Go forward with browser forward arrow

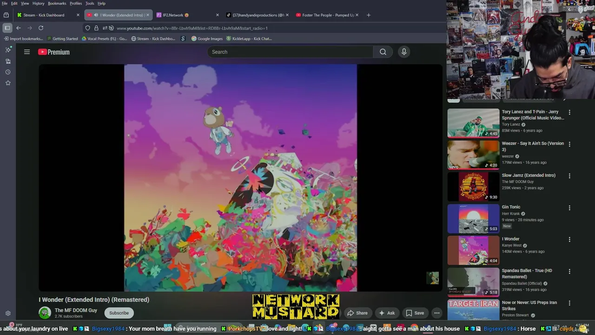(x=30, y=28)
